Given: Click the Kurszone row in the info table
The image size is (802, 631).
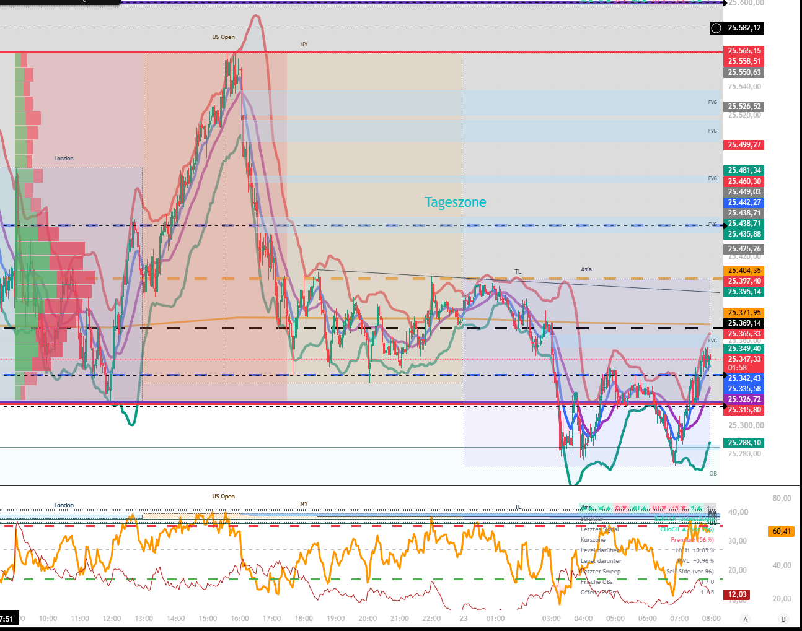Looking at the screenshot, I should pyautogui.click(x=648, y=540).
